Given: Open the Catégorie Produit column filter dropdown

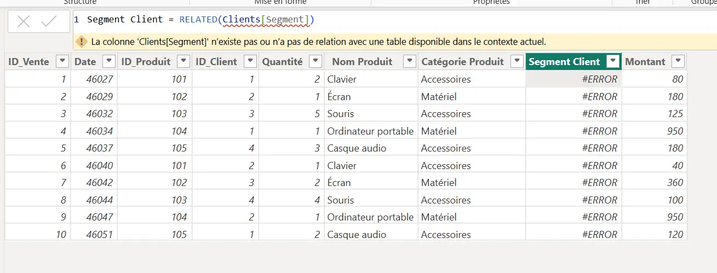Looking at the screenshot, I should coord(517,62).
